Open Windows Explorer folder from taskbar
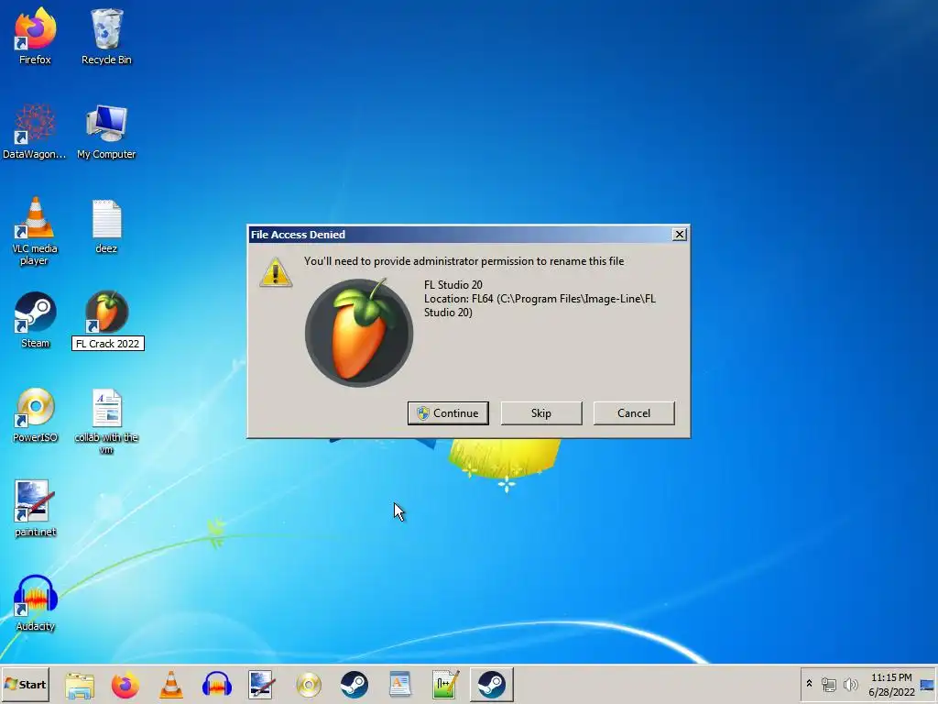The image size is (938, 704). [80, 685]
